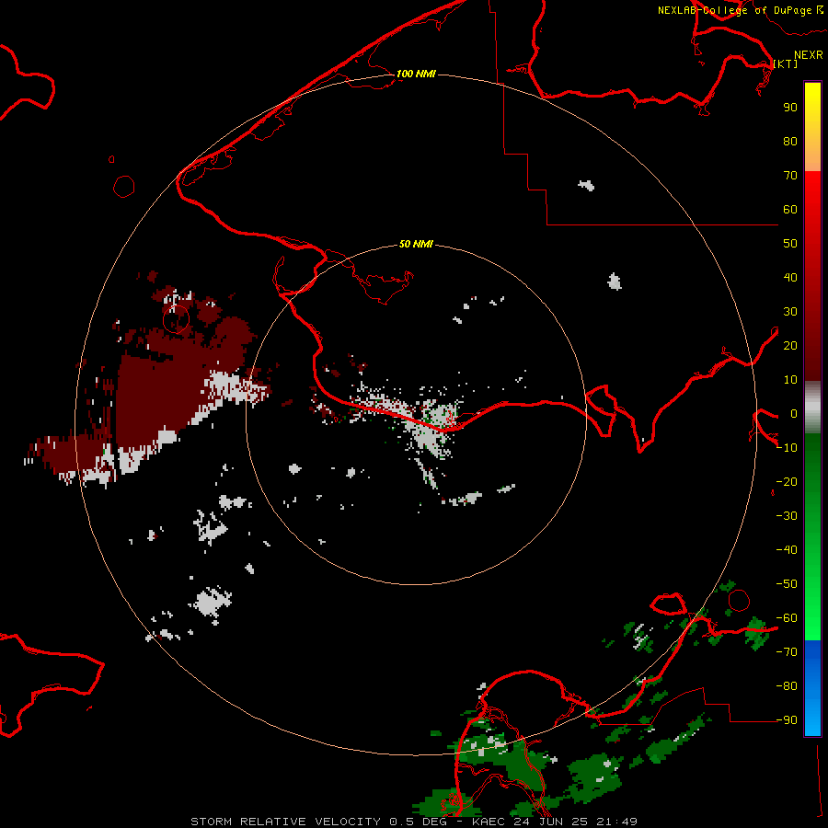The width and height of the screenshot is (828, 828).
Task: Select the -70 value on velocity scale
Action: (x=787, y=652)
